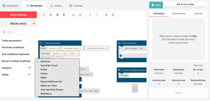The width and height of the screenshot is (210, 101).
Task: Expand the Utility section
Action: tap(29, 74)
